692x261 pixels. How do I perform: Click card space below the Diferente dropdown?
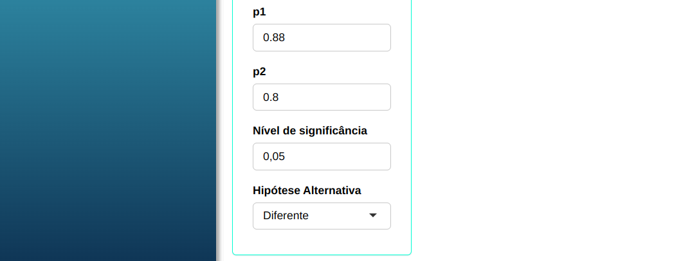tap(322, 242)
